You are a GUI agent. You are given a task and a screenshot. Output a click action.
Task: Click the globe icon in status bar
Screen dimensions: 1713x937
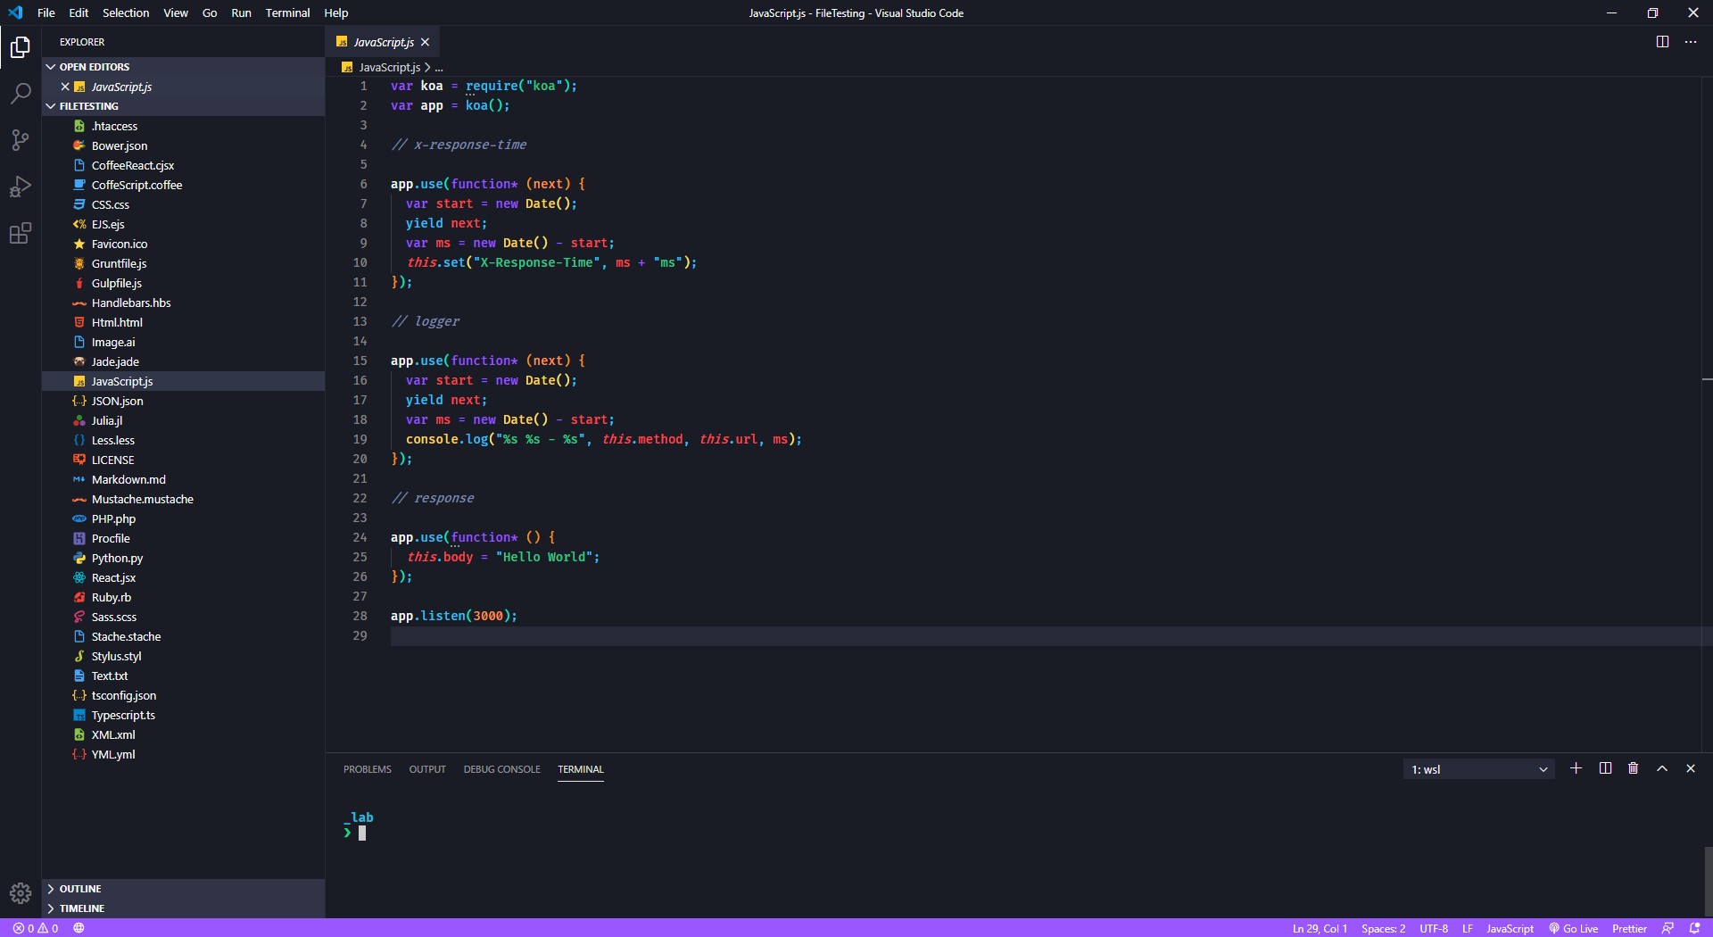(79, 928)
